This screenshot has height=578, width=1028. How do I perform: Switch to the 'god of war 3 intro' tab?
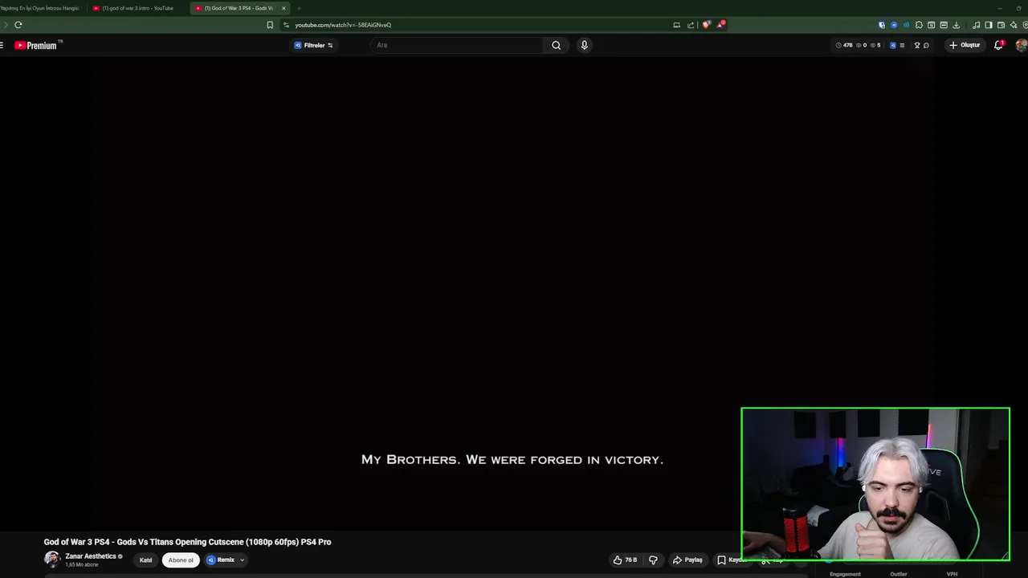[137, 8]
